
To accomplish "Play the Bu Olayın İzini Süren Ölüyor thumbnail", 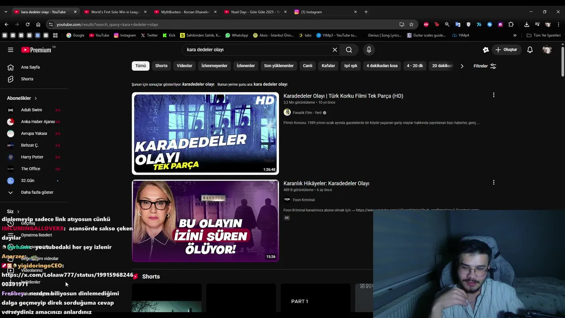I will click(x=205, y=221).
